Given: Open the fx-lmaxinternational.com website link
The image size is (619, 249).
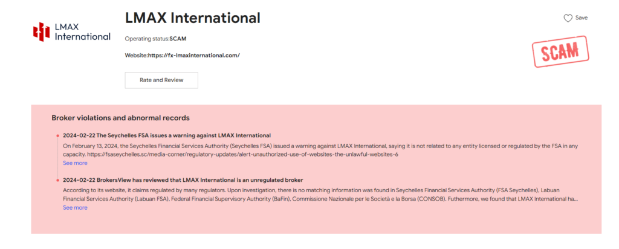Looking at the screenshot, I should point(193,55).
